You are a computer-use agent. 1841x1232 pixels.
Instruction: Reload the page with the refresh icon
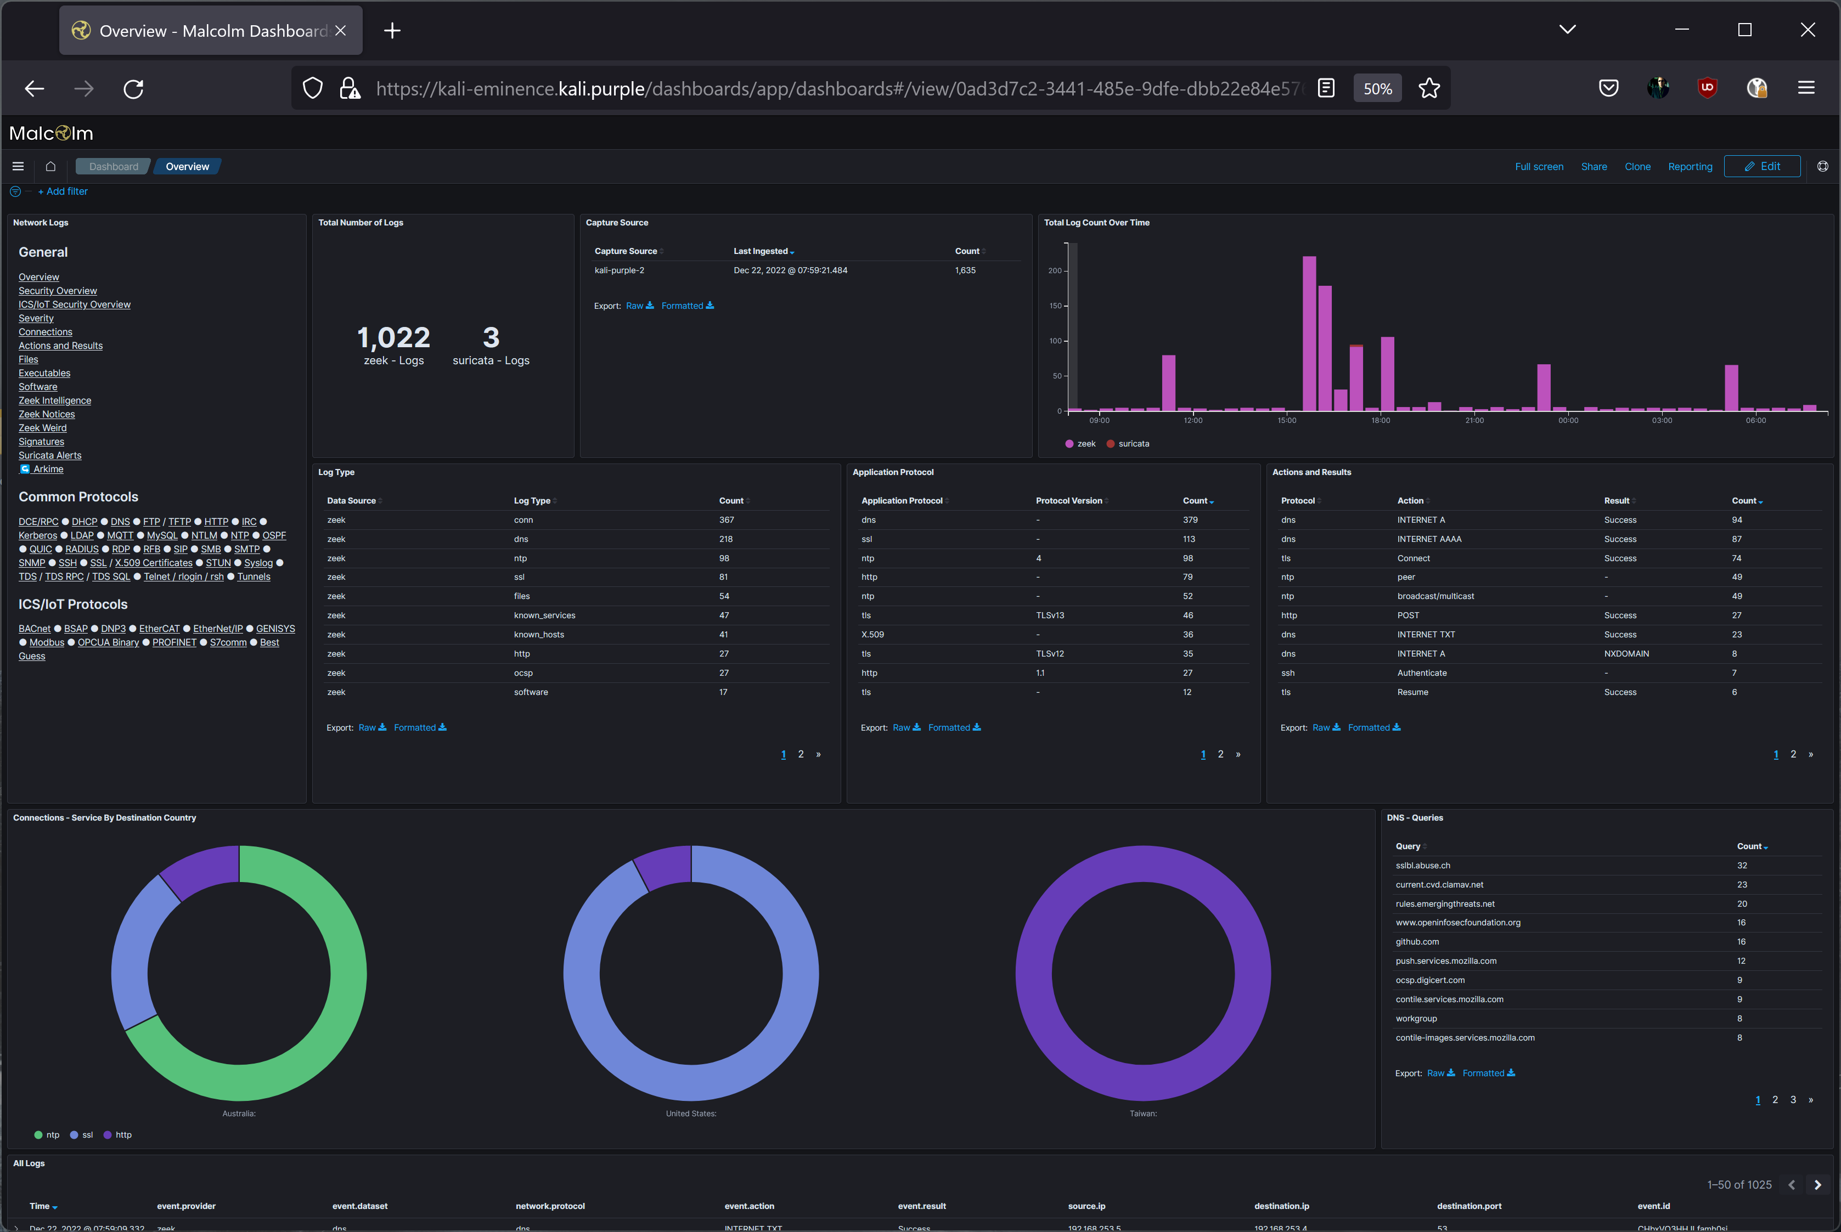coord(134,89)
